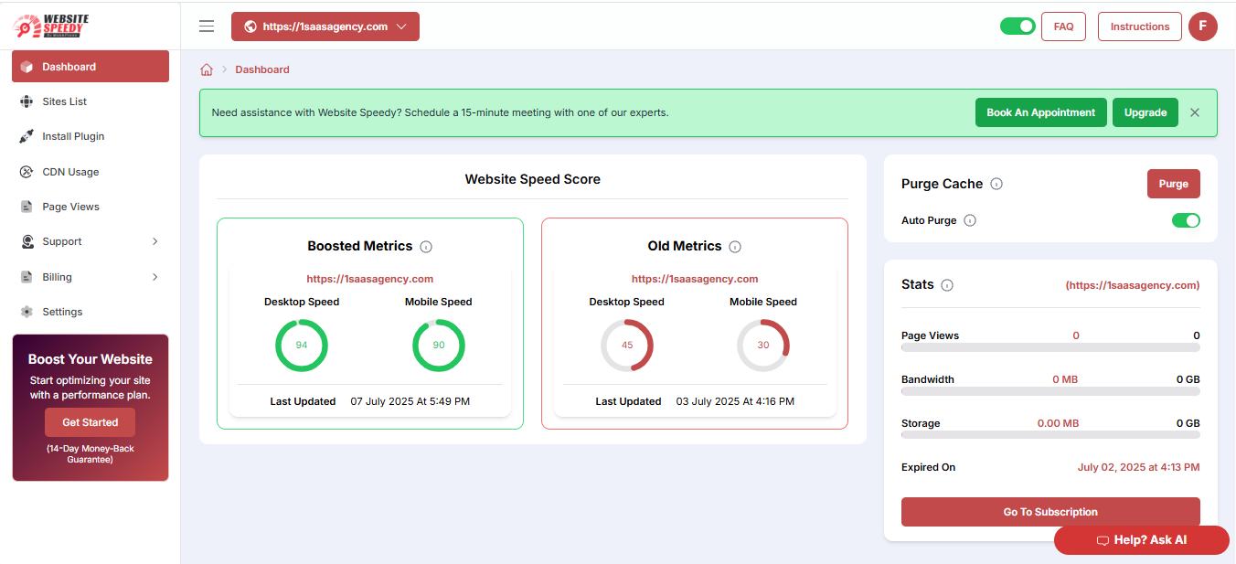1236x564 pixels.
Task: Click the Install Plugin plug icon
Action: (27, 136)
